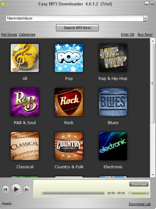Switch to the Hot Songs tab
The height and width of the screenshot is (209, 156).
(9, 34)
